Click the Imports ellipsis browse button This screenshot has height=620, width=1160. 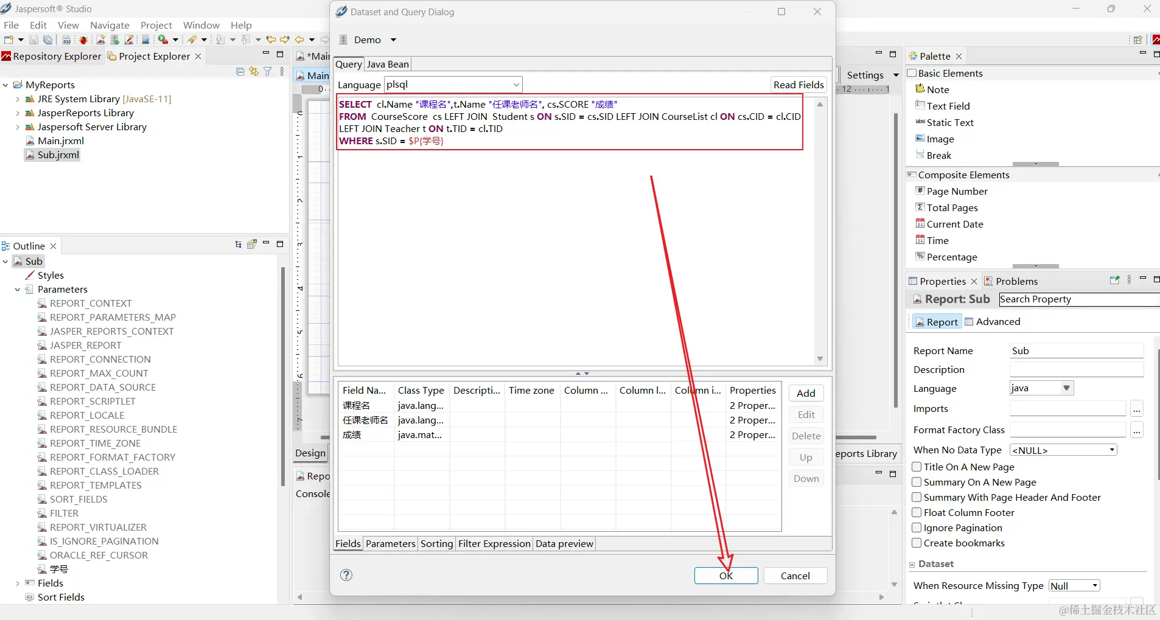point(1136,409)
